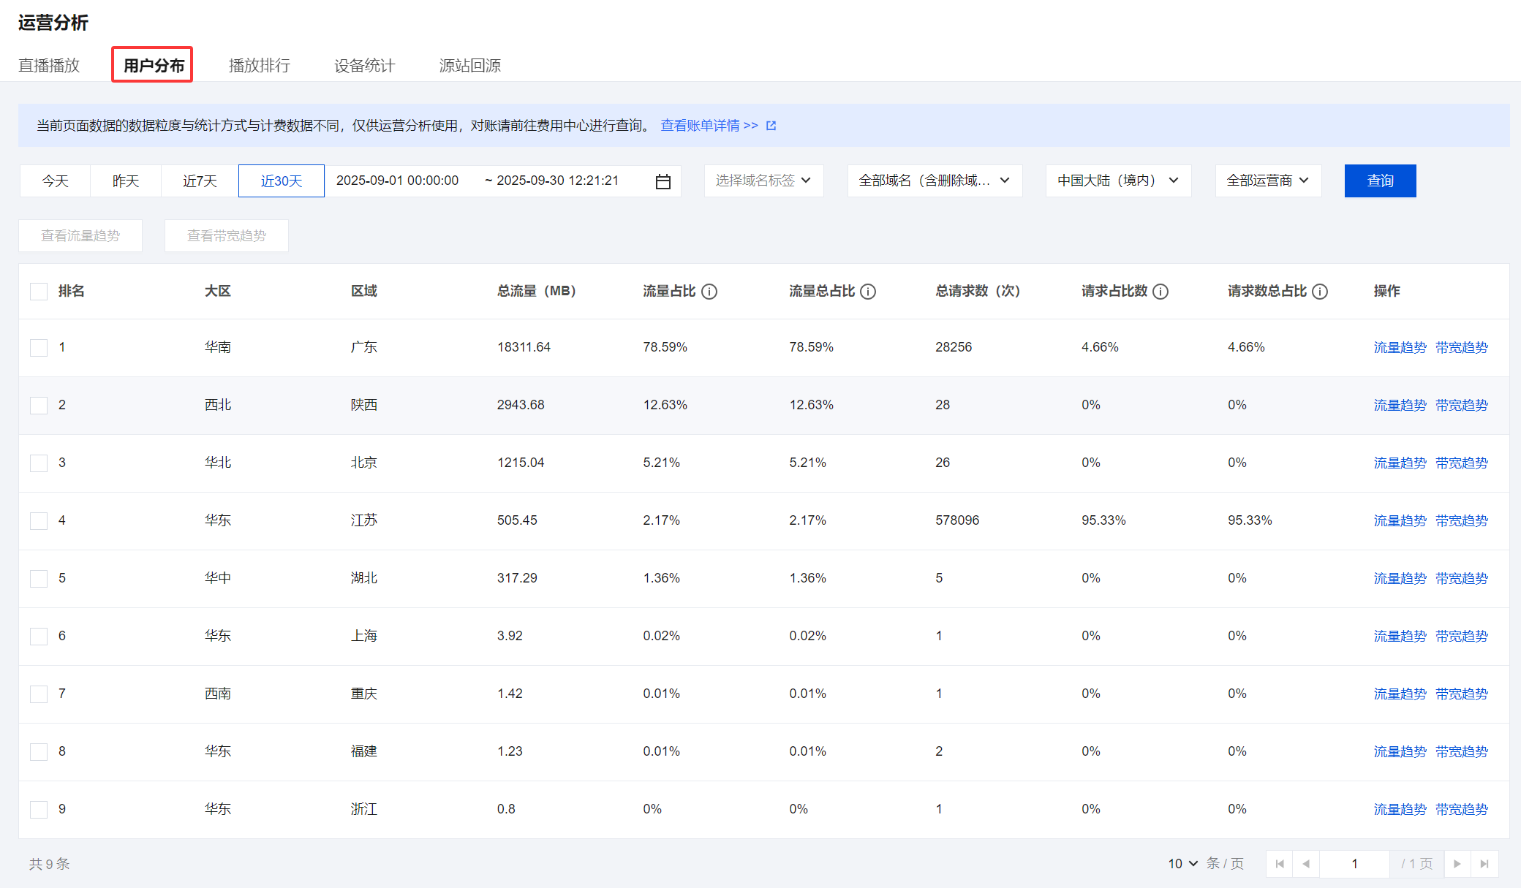Image resolution: width=1521 pixels, height=888 pixels.
Task: Click info icon beside 请求占比数 header
Action: 1160,292
